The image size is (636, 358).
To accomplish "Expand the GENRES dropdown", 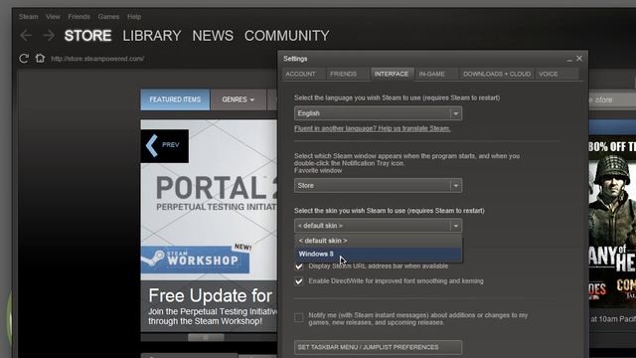I will click(238, 99).
